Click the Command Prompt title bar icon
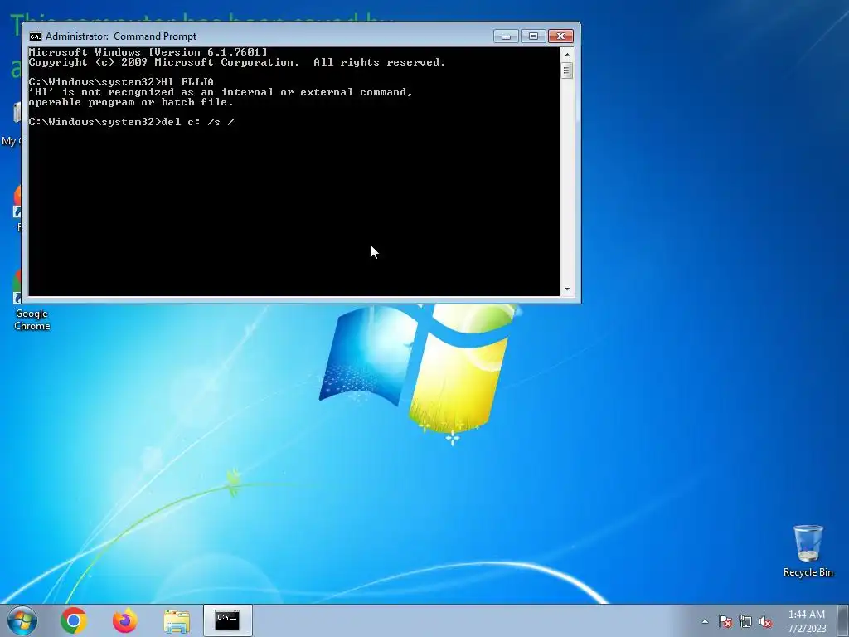The width and height of the screenshot is (849, 637). (x=36, y=36)
